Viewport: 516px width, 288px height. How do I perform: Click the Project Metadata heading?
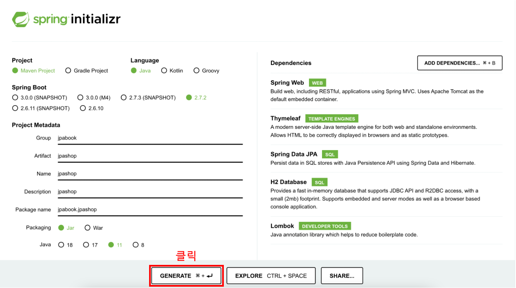(x=36, y=125)
